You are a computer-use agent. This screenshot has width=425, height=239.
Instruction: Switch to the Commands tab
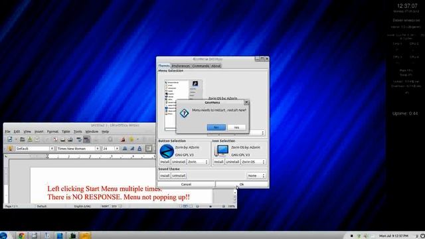201,66
